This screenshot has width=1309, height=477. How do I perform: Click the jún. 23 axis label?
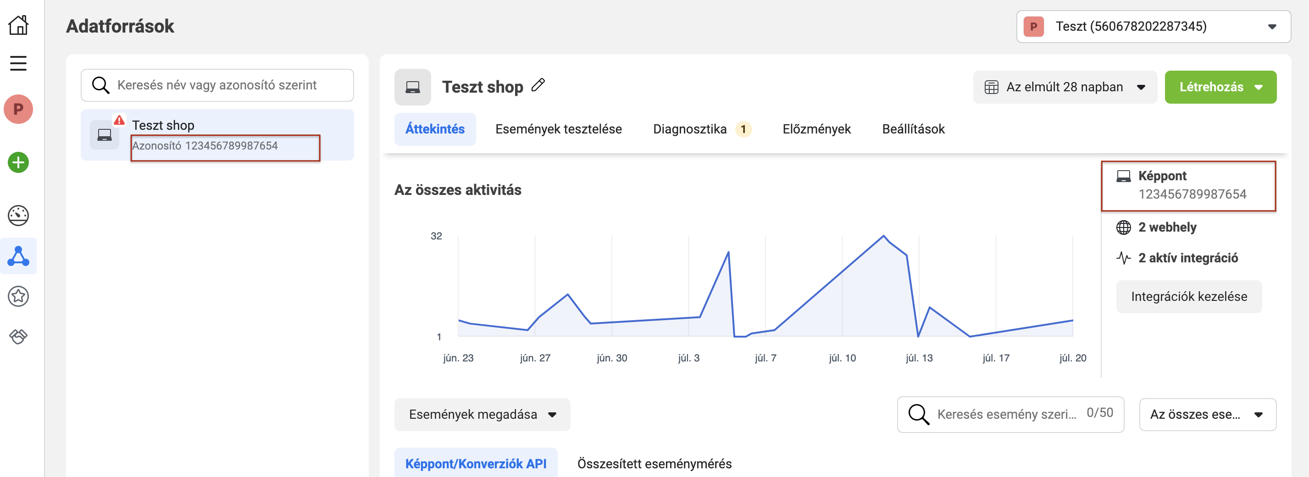click(458, 358)
